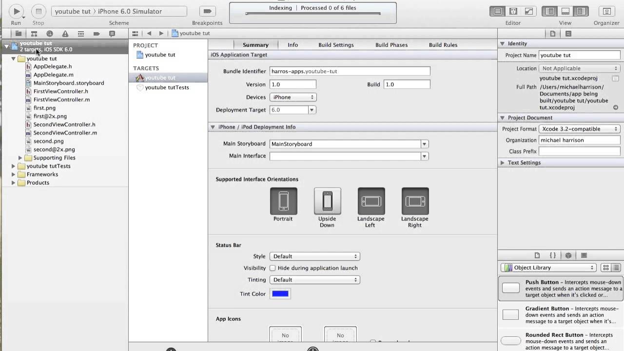Switch to Build Settings tab
Viewport: 624px width, 351px height.
coord(336,45)
